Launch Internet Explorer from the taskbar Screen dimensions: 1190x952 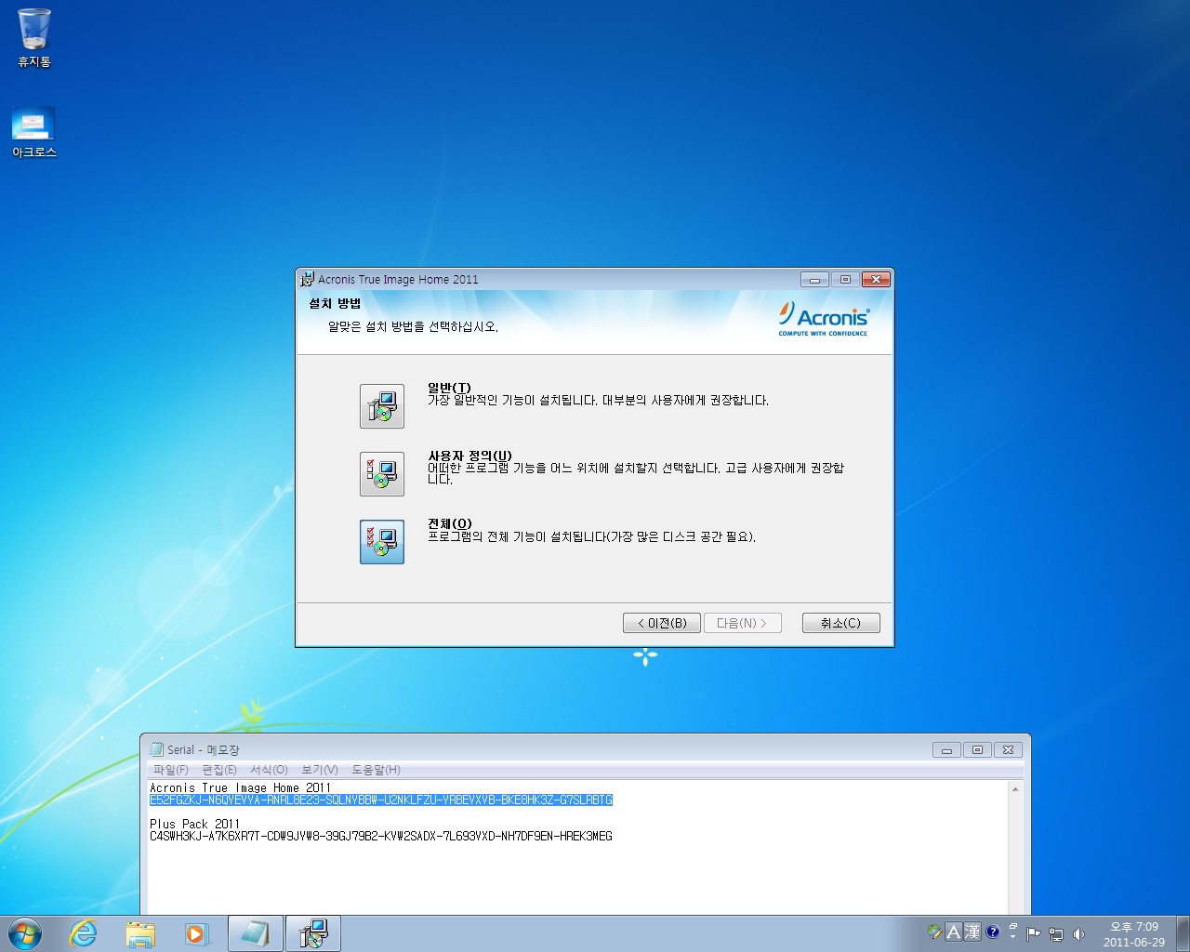pos(84,933)
